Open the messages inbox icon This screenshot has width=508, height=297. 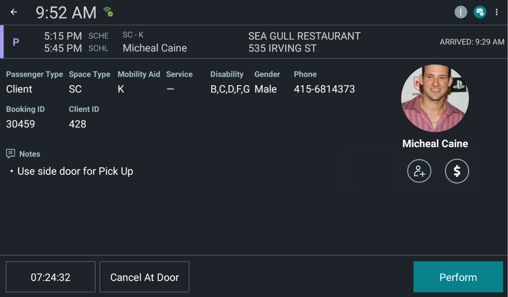pos(479,12)
